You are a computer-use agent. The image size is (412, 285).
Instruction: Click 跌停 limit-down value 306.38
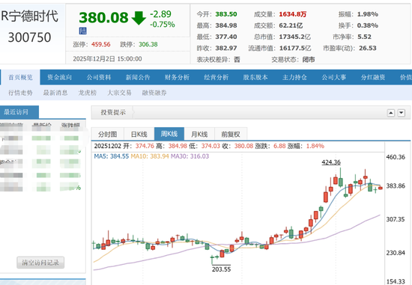pos(148,44)
